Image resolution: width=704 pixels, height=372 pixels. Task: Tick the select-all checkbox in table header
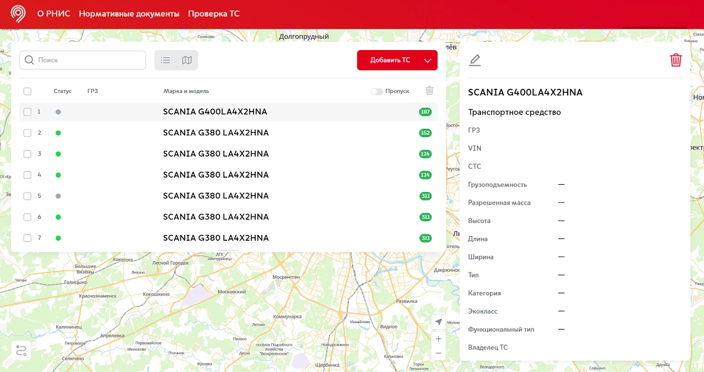coord(27,91)
